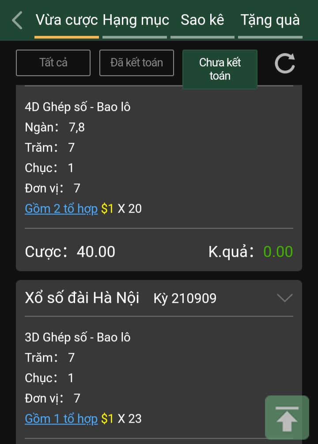Collapse the Xổ số đài Hà Nội chevron
Screen dimensions: 318x444
coord(284,298)
